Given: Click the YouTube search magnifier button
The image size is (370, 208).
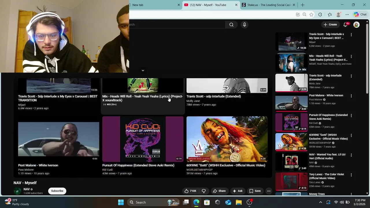Looking at the screenshot, I should pyautogui.click(x=231, y=25).
